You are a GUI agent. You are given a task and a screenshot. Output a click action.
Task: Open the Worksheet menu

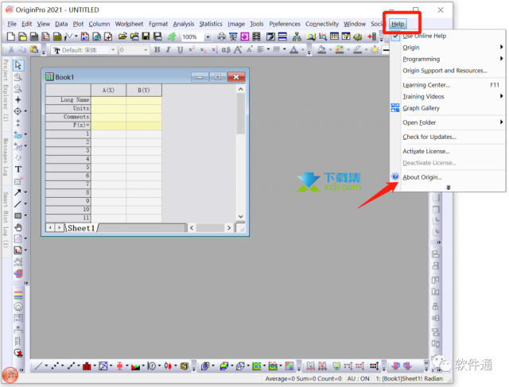click(x=129, y=24)
